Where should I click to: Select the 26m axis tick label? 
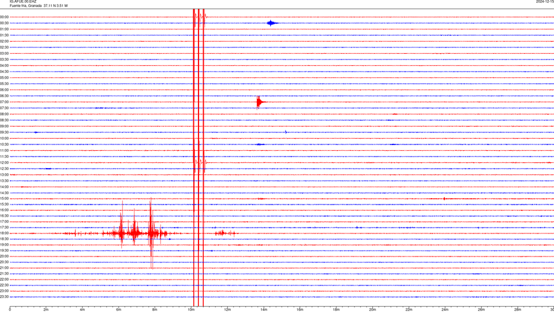tap(481, 310)
